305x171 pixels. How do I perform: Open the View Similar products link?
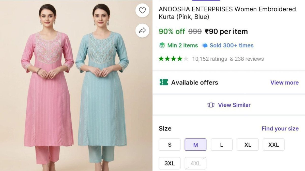[x=234, y=105]
